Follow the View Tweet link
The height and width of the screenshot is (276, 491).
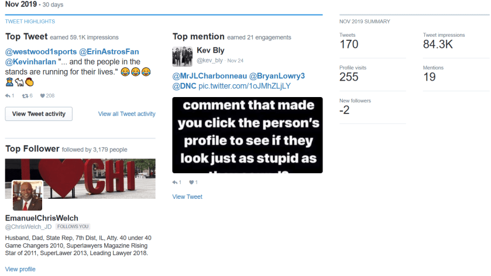click(x=187, y=197)
